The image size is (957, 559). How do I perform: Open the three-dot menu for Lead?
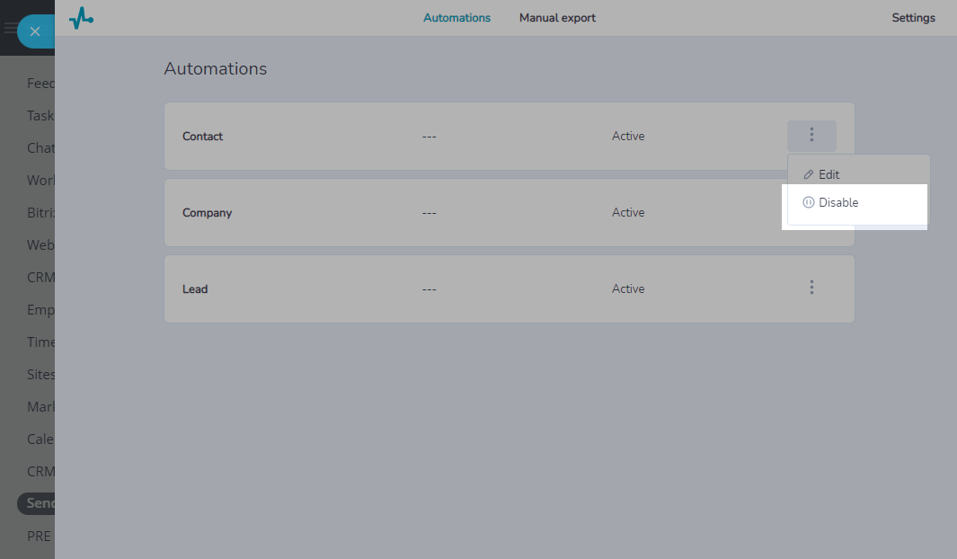811,288
